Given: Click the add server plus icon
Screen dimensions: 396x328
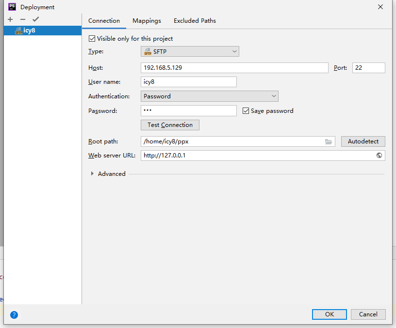Looking at the screenshot, I should click(x=10, y=19).
